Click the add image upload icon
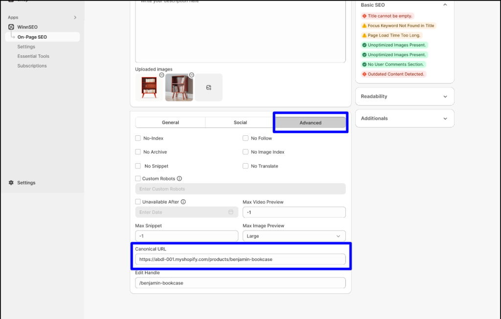Screen dimensions: 501x319 [x=208, y=87]
